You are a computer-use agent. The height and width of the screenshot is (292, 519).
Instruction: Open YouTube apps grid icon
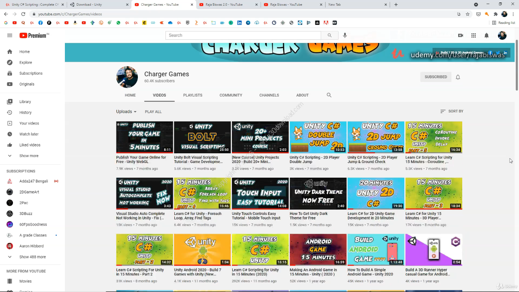point(474,35)
